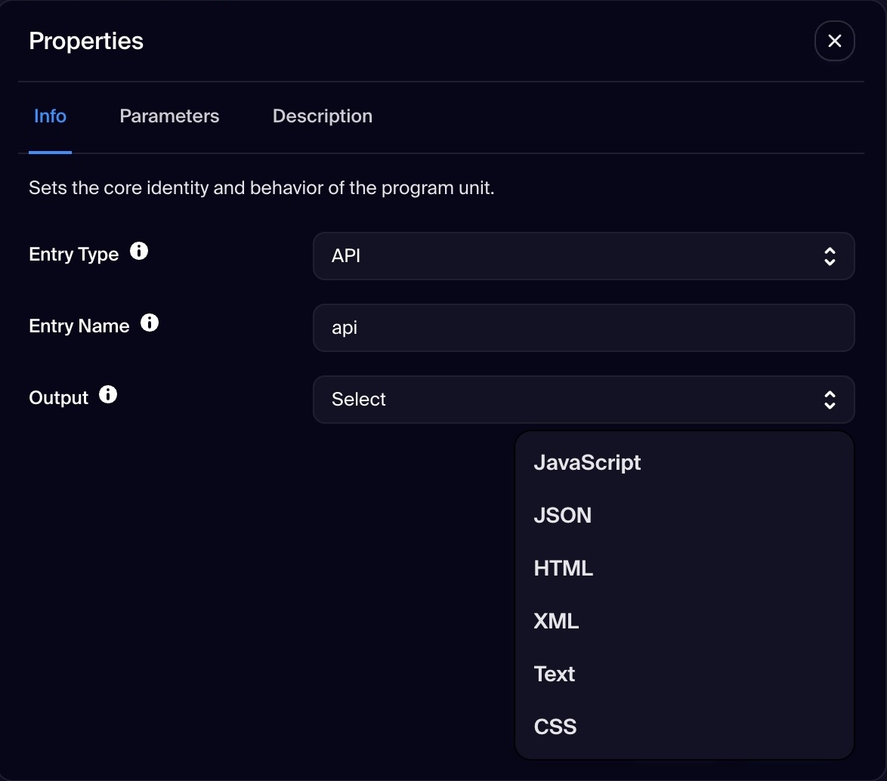The image size is (887, 781).
Task: Click the chevron icon on the Output selector
Action: tap(829, 400)
